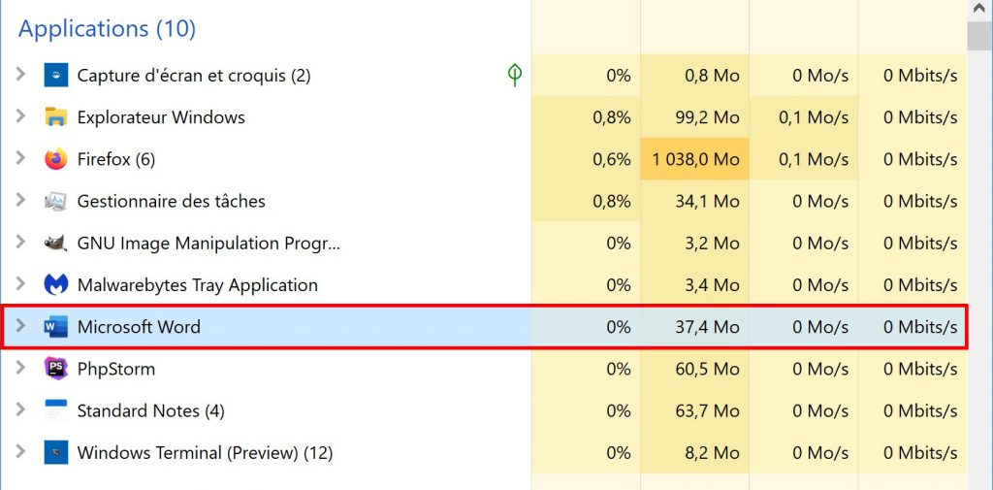Click the PhpStorm app icon
The image size is (993, 490).
[x=56, y=369]
